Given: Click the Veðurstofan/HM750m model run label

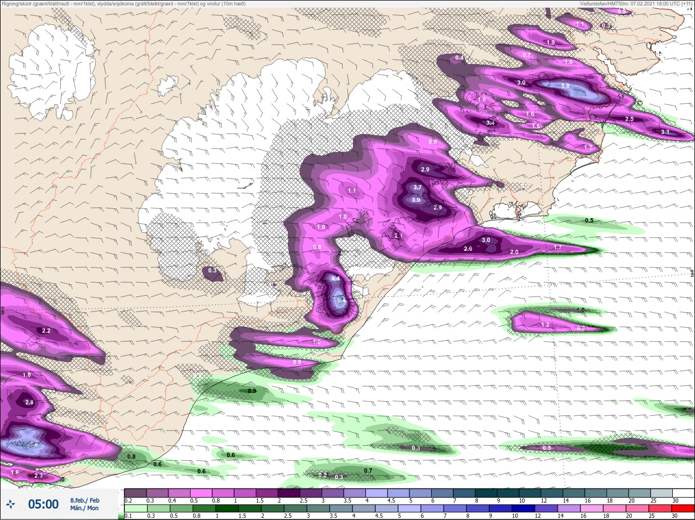Looking at the screenshot, I should coord(636,4).
